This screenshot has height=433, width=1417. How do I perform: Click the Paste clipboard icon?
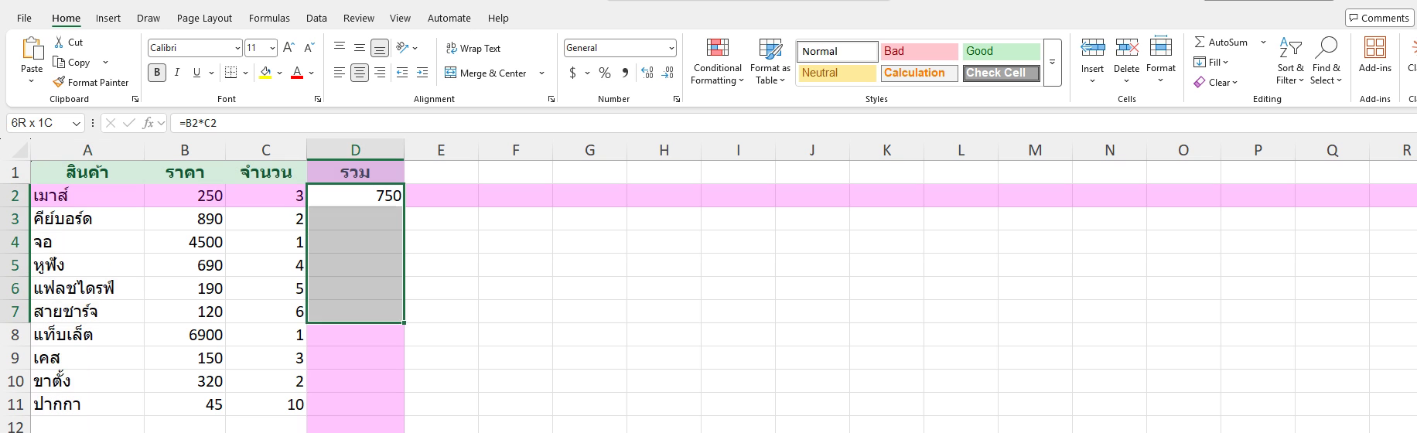pyautogui.click(x=32, y=49)
